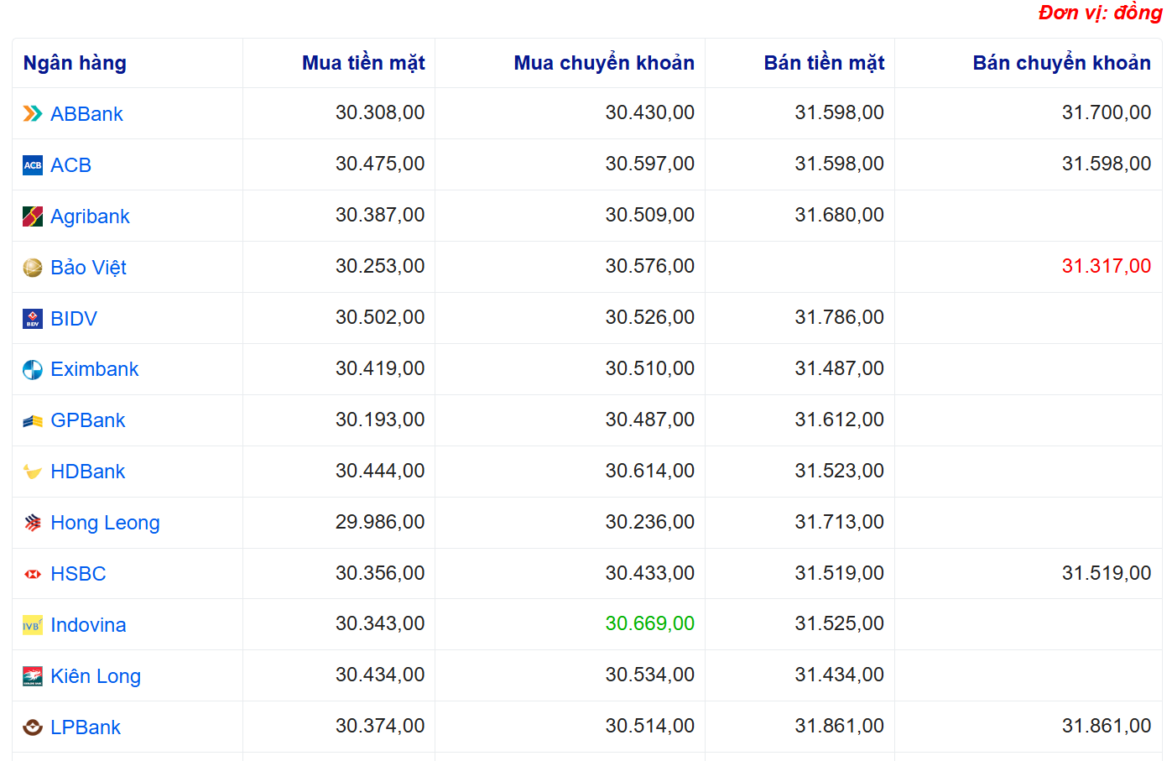Click the Bảo Việt logo icon

point(33,268)
